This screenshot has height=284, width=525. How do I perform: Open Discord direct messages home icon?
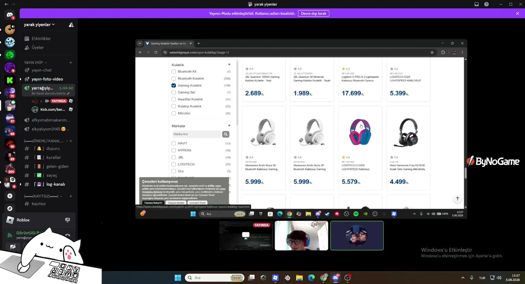[x=10, y=15]
